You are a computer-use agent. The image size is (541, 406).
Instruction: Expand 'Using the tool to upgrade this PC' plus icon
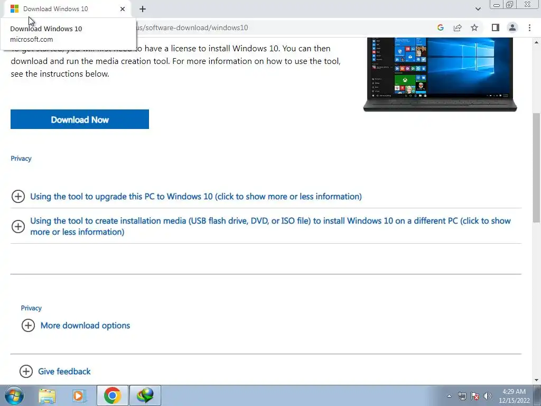(18, 197)
